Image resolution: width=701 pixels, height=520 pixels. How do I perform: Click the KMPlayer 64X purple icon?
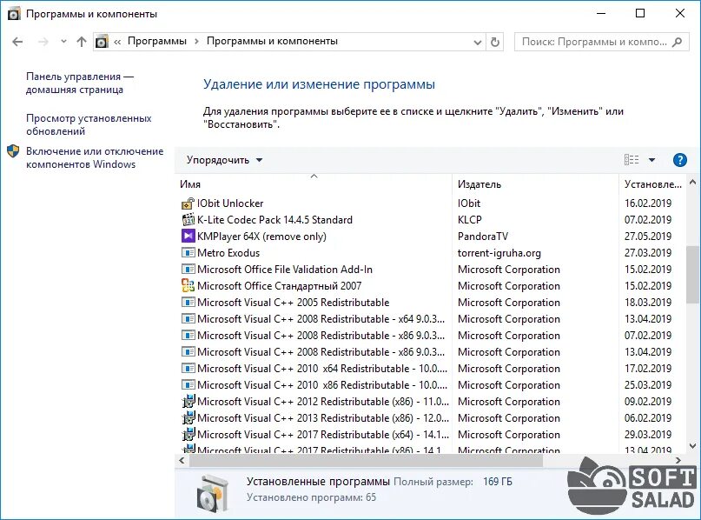click(x=188, y=236)
